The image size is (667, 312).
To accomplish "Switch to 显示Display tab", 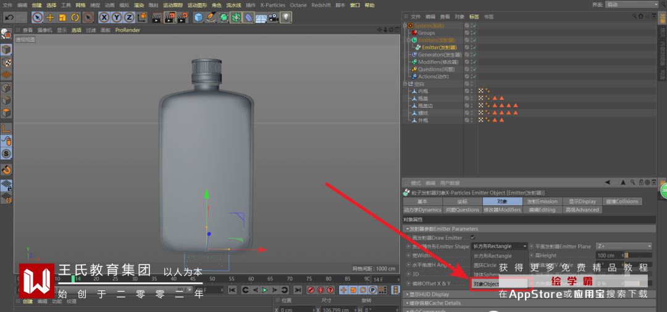I will [582, 202].
